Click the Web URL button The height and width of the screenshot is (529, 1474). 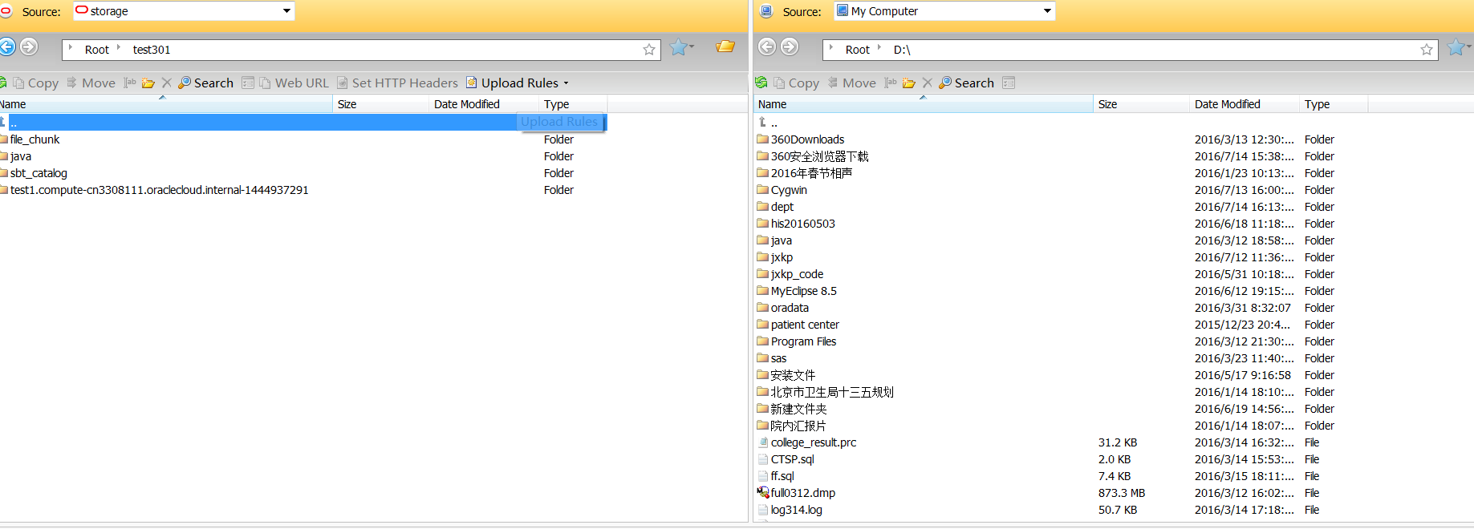(x=294, y=83)
